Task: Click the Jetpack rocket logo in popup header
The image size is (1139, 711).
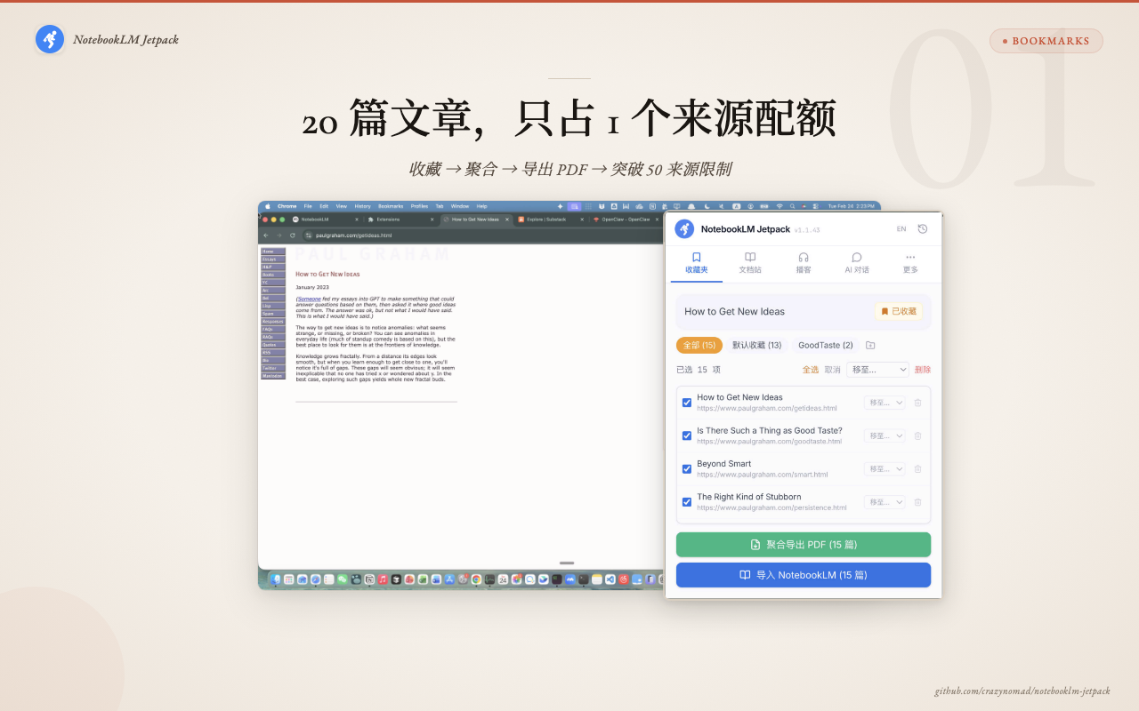Action: click(x=684, y=228)
